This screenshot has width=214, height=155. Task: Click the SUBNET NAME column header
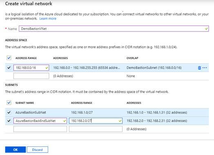tap(25, 103)
